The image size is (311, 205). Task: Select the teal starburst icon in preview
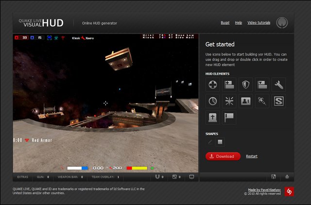point(56,38)
